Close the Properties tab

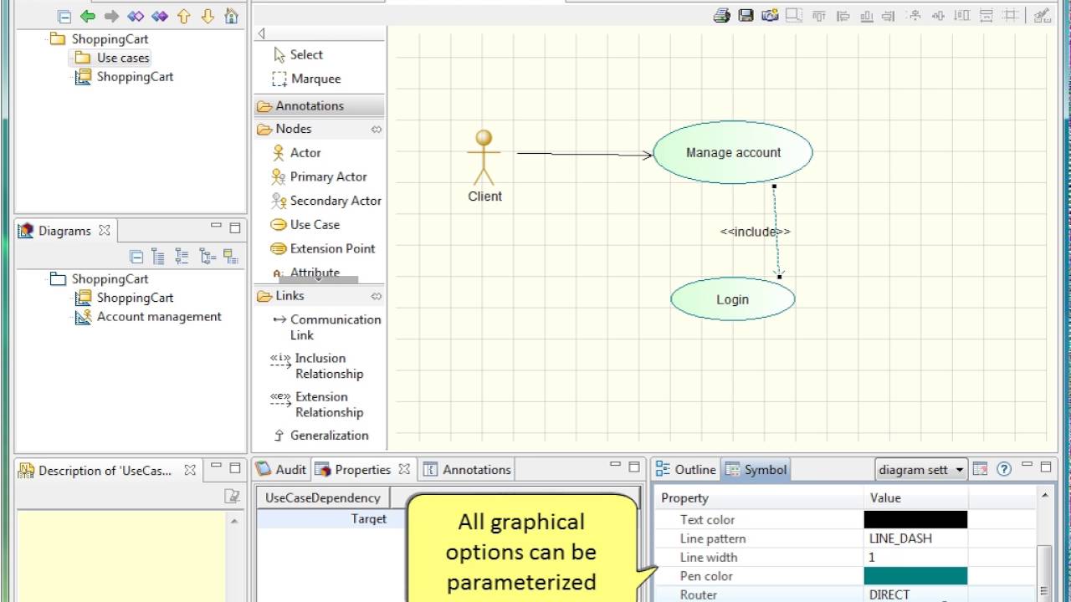[404, 469]
